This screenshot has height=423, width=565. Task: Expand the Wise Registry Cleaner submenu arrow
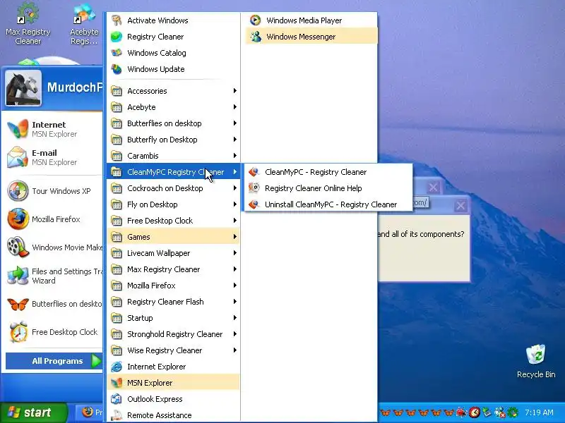pos(235,350)
